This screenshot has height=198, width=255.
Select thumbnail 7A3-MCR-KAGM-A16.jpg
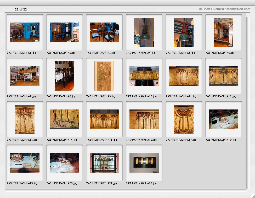[144, 119]
